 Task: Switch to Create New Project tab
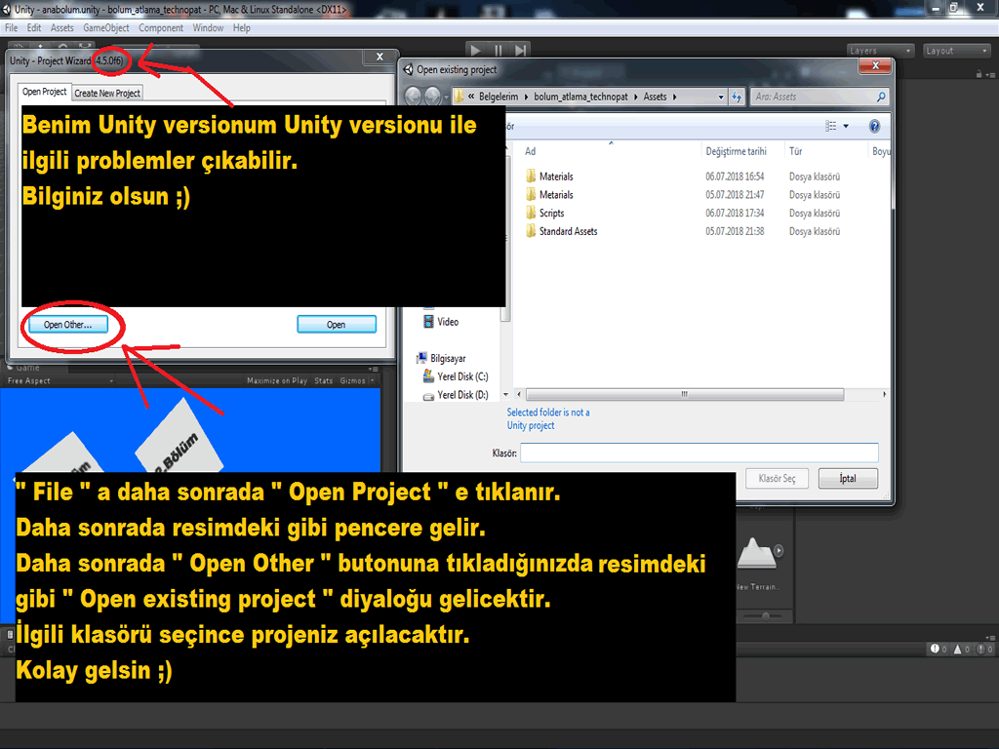click(x=107, y=93)
